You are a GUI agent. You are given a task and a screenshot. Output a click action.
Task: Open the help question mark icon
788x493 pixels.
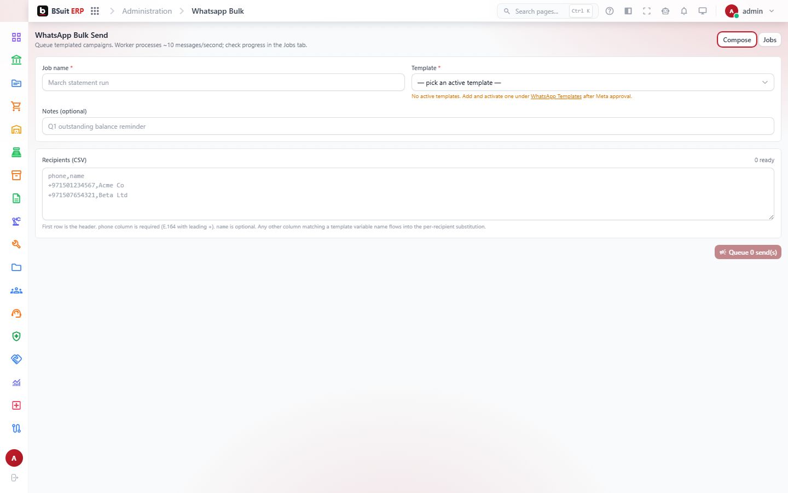(610, 11)
